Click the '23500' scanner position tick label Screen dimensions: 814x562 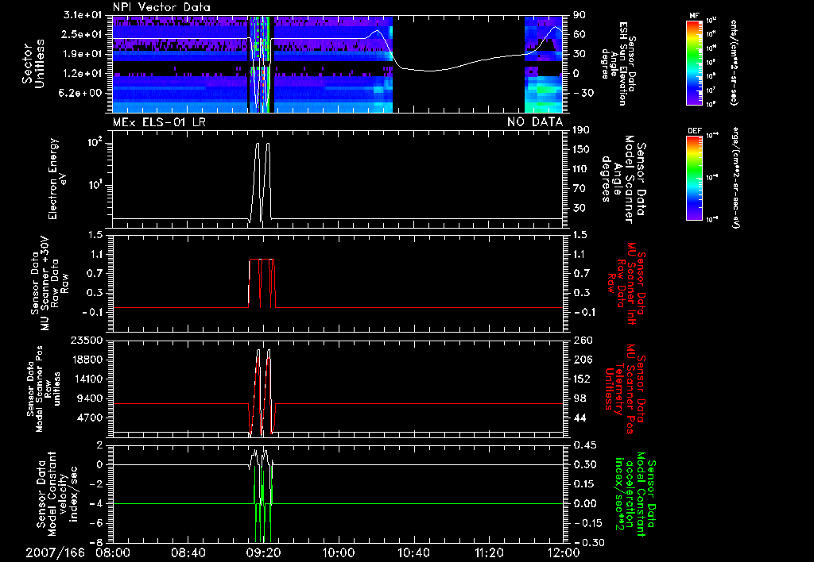pyautogui.click(x=87, y=341)
